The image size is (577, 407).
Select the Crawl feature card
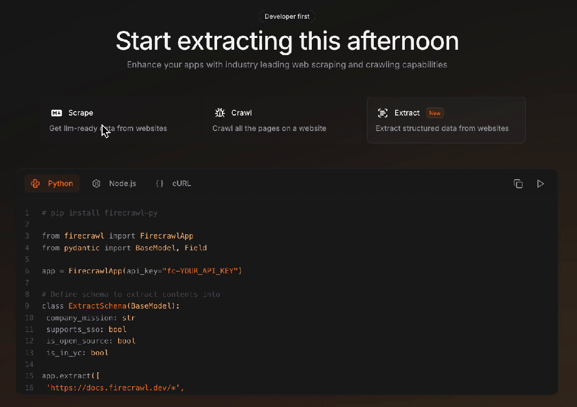click(x=282, y=120)
